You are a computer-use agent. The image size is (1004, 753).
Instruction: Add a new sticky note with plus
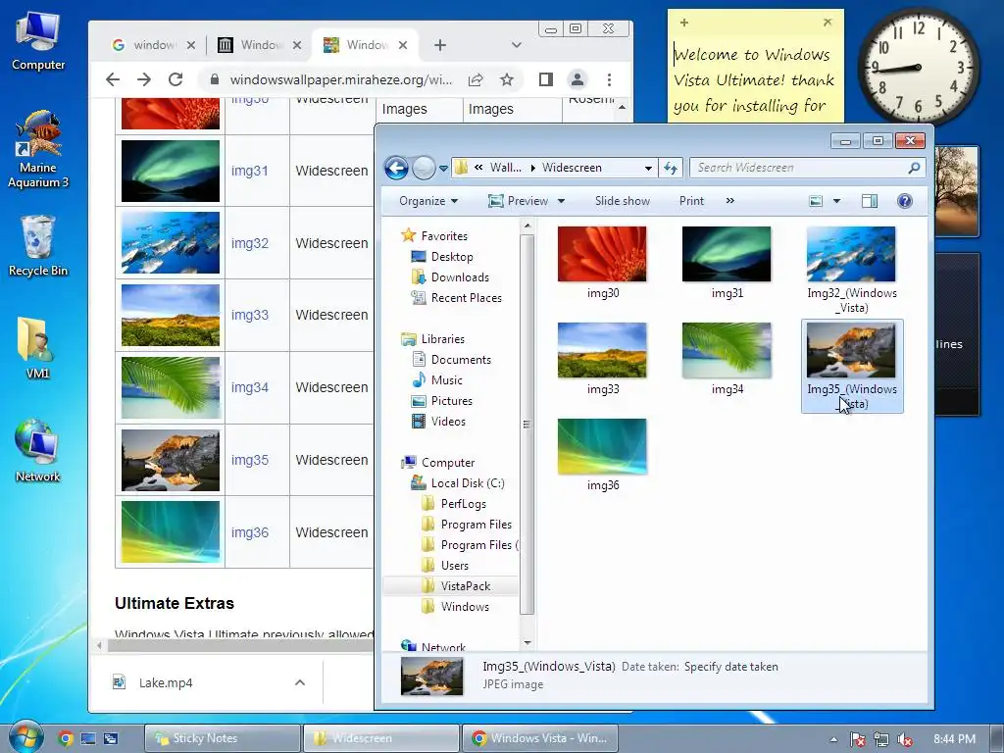point(683,23)
